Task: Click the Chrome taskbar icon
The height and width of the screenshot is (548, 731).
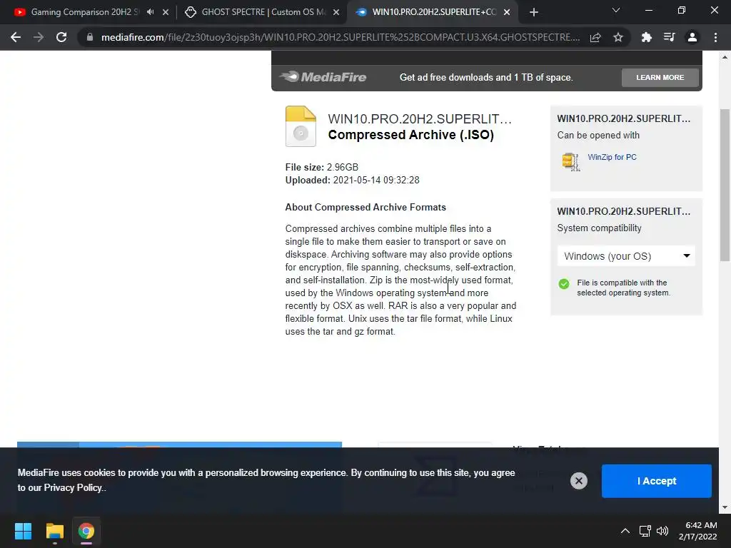Action: (86, 531)
